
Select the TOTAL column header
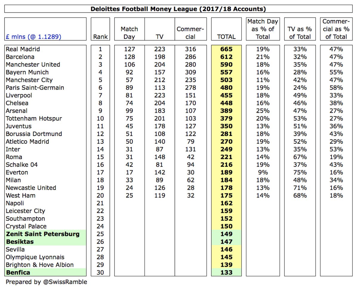[226, 37]
